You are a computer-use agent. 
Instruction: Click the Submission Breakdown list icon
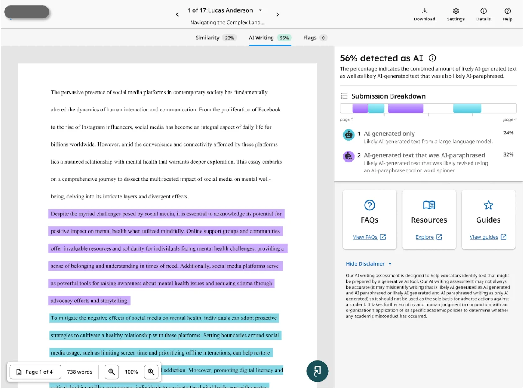click(x=344, y=96)
